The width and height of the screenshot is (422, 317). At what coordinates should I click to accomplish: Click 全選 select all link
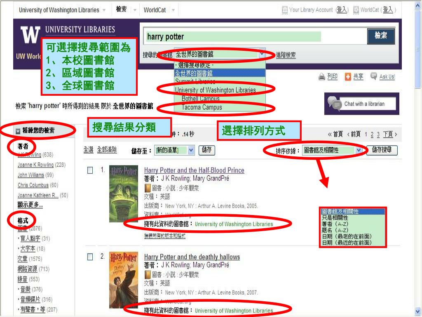coord(88,150)
